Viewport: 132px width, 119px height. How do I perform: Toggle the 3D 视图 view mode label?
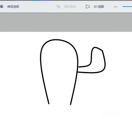tap(99, 7)
